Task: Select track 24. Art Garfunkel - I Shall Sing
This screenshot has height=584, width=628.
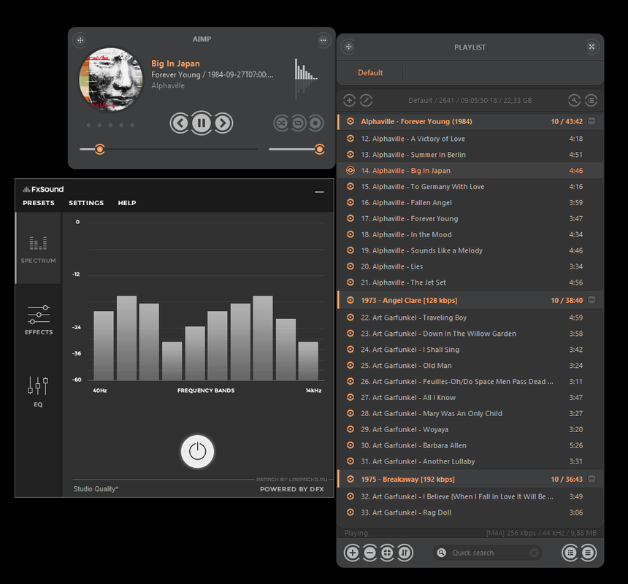Action: pos(470,350)
